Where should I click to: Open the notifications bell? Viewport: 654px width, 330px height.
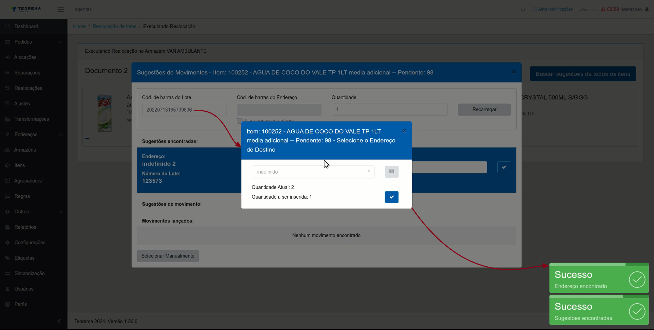point(523,9)
